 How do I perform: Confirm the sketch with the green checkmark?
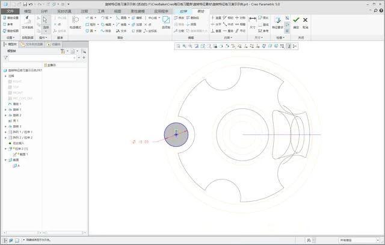tap(296, 22)
